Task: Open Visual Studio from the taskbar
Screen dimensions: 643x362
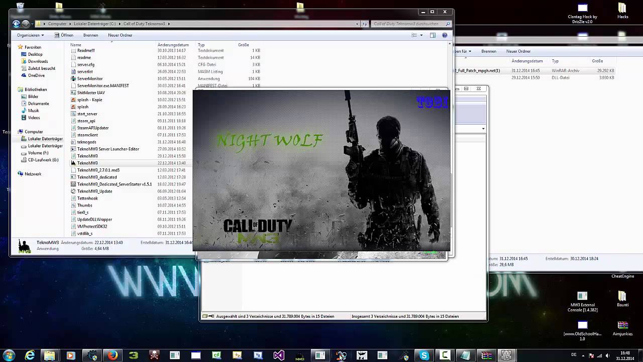Action: tap(278, 355)
